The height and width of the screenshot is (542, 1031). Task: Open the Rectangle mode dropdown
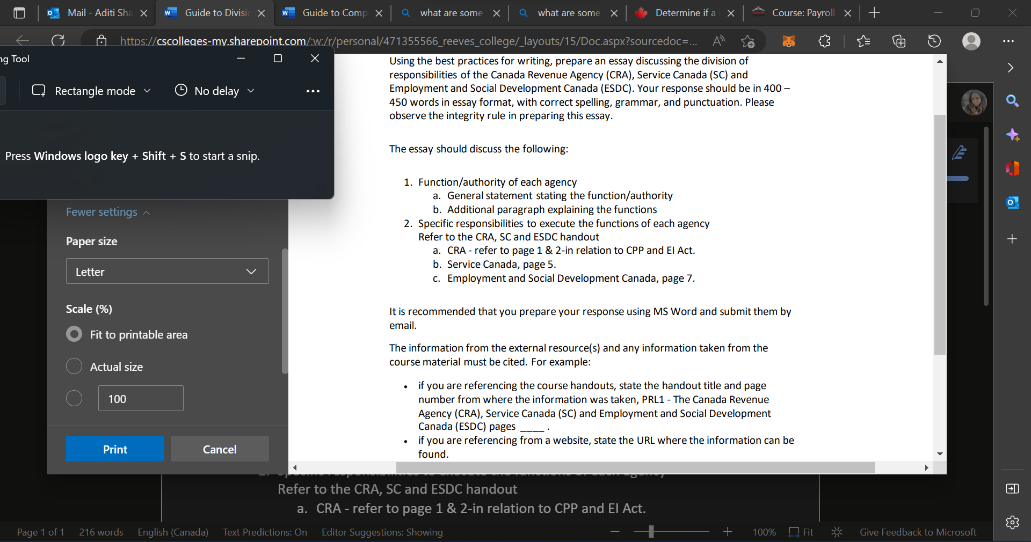pos(148,91)
